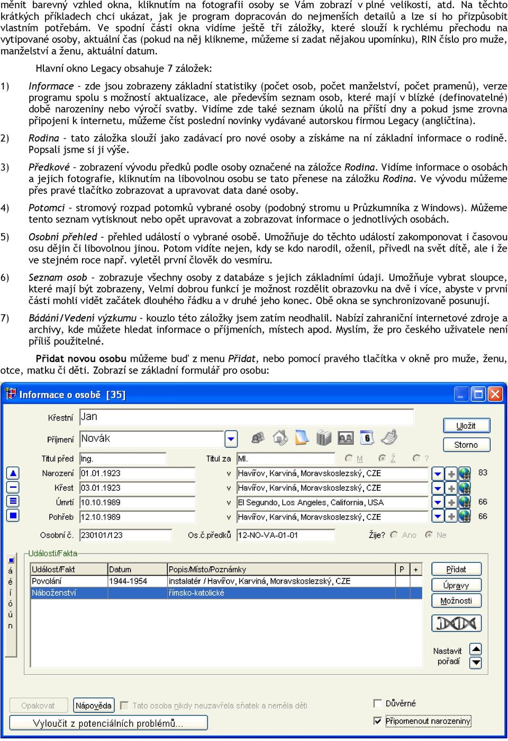Open the Úmrtí place dropdown
The height and width of the screenshot is (741, 508).
438,502
